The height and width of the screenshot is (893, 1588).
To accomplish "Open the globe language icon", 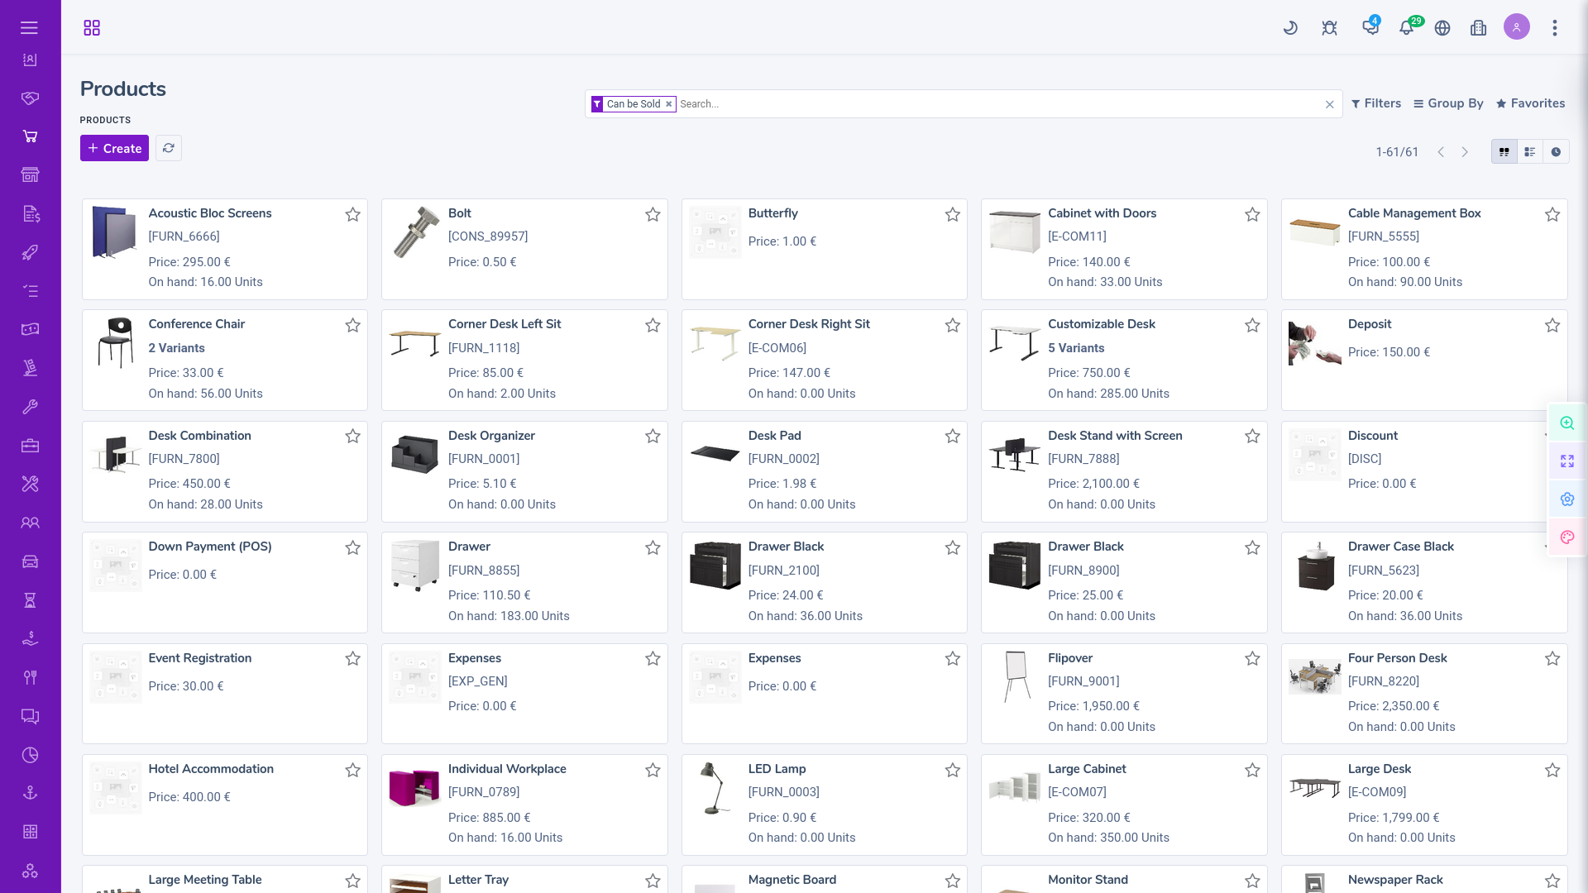I will pyautogui.click(x=1442, y=28).
